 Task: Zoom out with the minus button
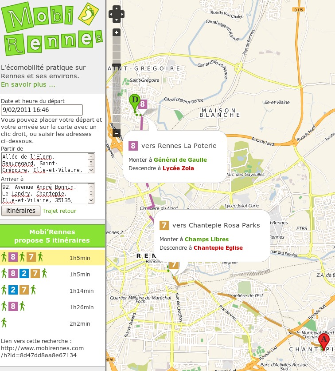pyautogui.click(x=116, y=133)
